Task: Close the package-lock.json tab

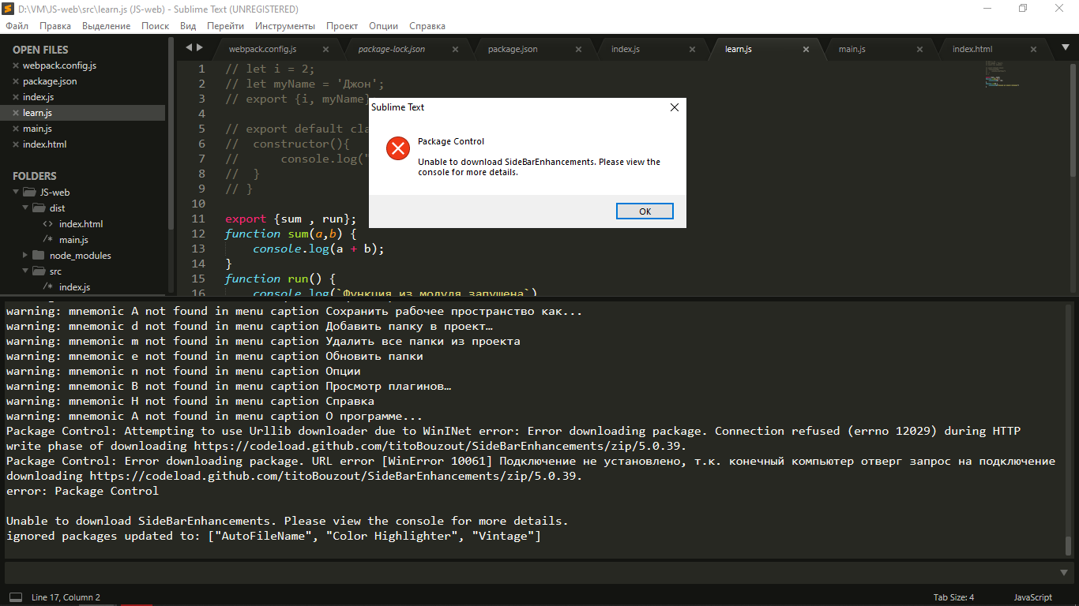Action: [x=455, y=49]
